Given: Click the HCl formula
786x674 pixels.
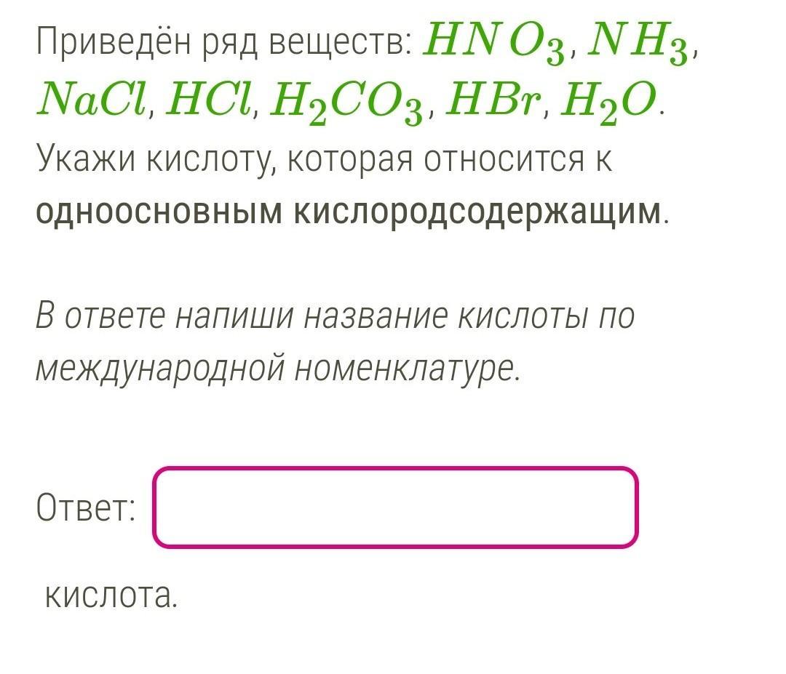Looking at the screenshot, I should tap(208, 99).
